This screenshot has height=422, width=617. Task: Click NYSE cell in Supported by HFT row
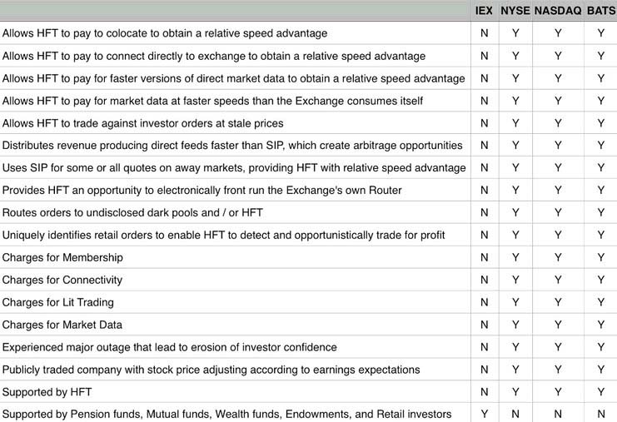point(515,392)
